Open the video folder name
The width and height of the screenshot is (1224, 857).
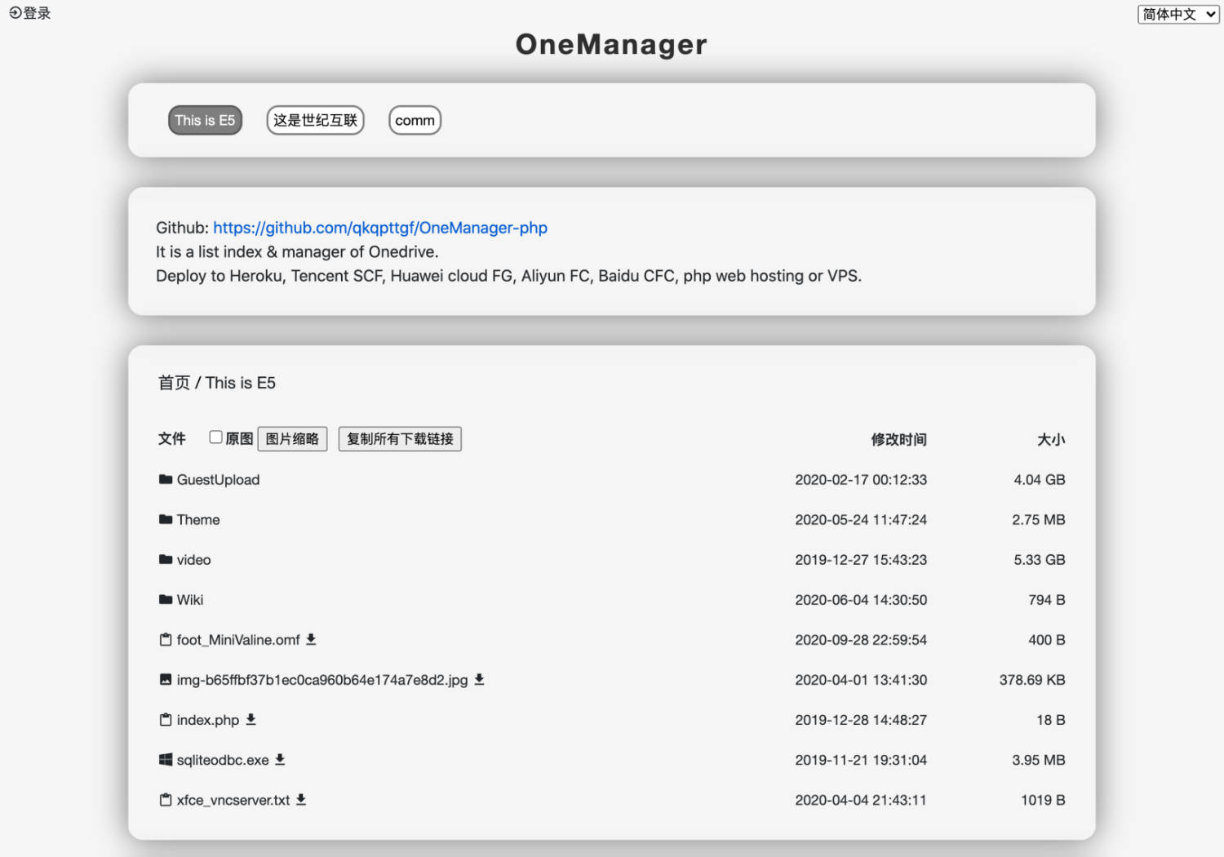coord(193,560)
